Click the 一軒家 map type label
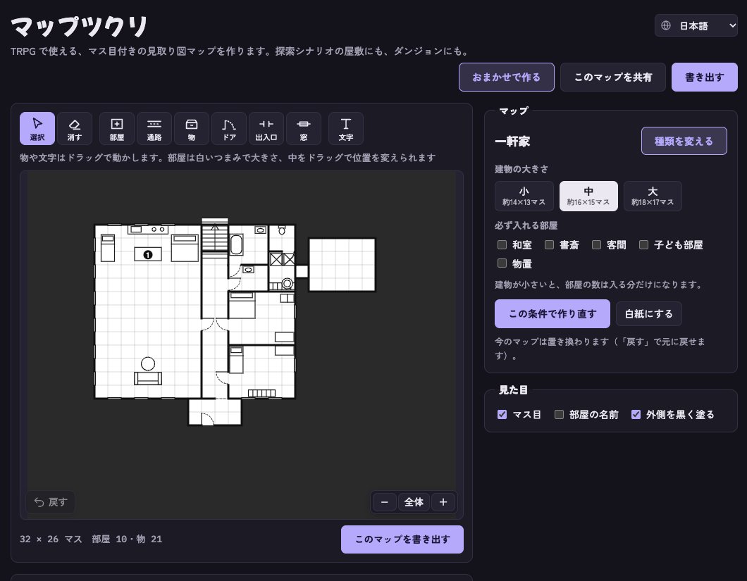 512,142
